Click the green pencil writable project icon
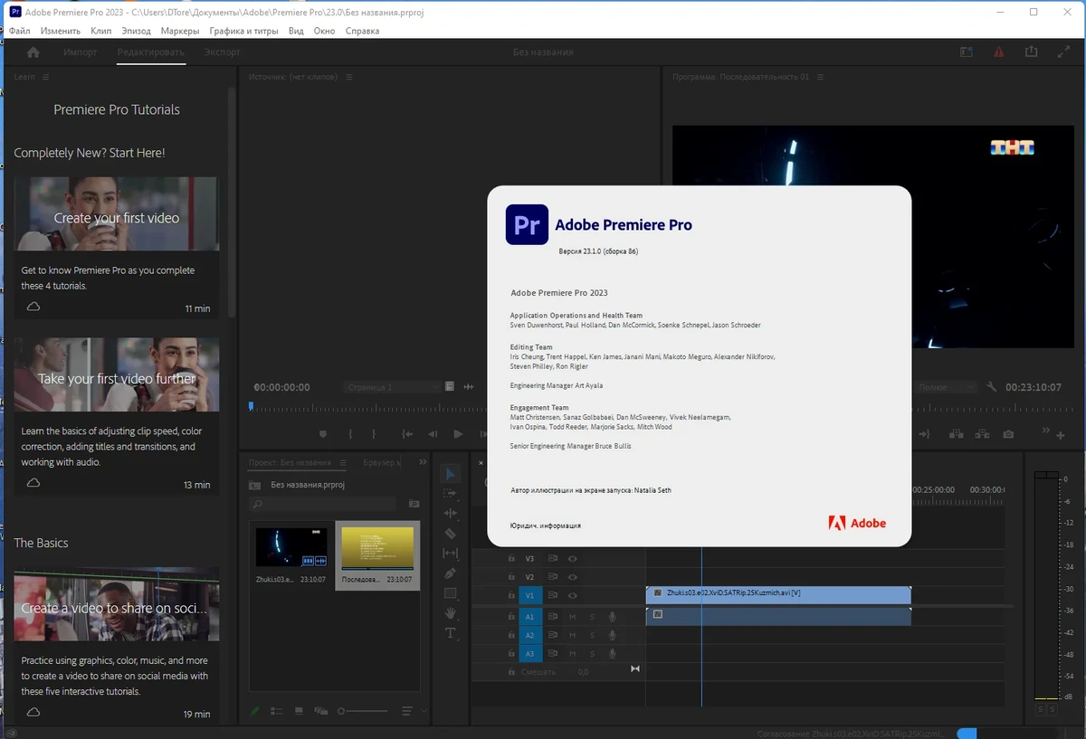This screenshot has height=739, width=1086. pyautogui.click(x=256, y=712)
